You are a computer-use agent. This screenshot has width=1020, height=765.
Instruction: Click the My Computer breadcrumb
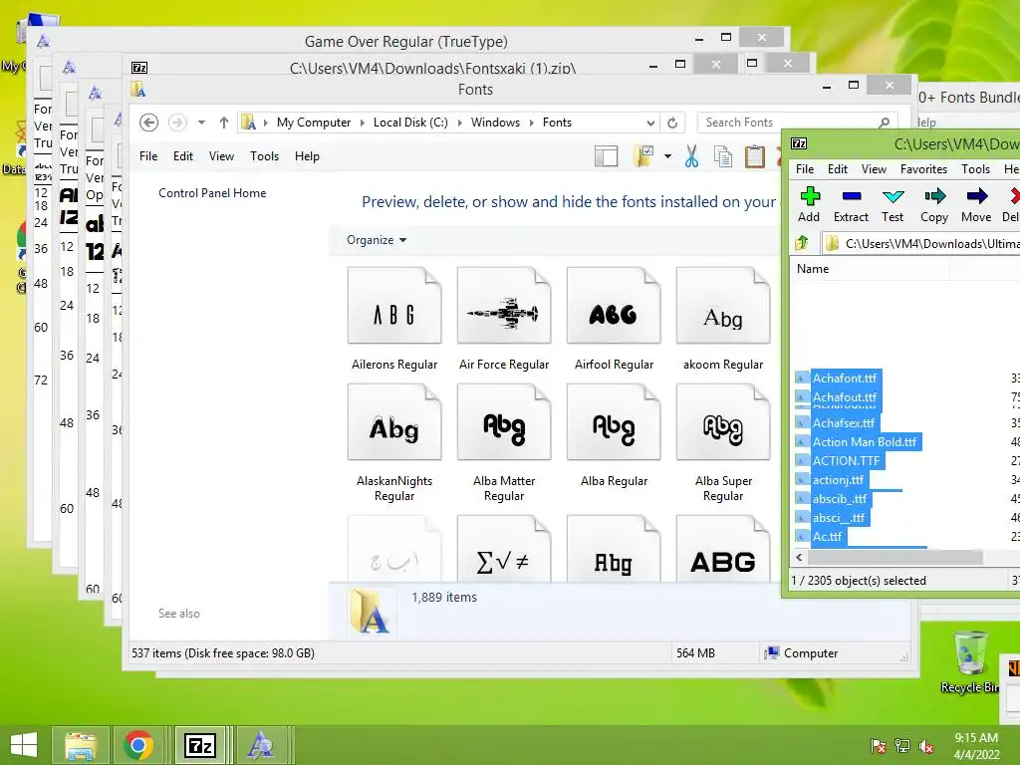click(x=314, y=123)
